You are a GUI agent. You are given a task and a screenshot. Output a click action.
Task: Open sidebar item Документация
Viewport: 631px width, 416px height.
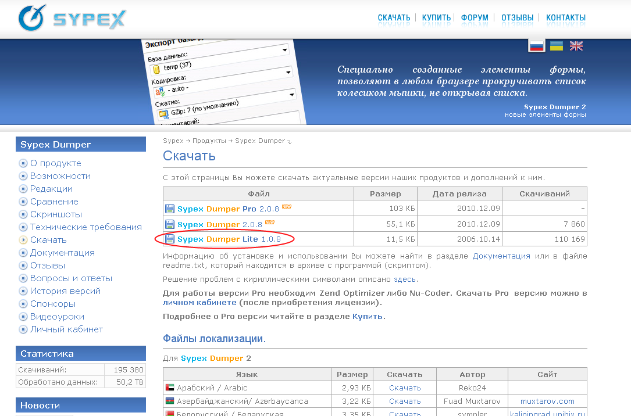click(x=62, y=253)
